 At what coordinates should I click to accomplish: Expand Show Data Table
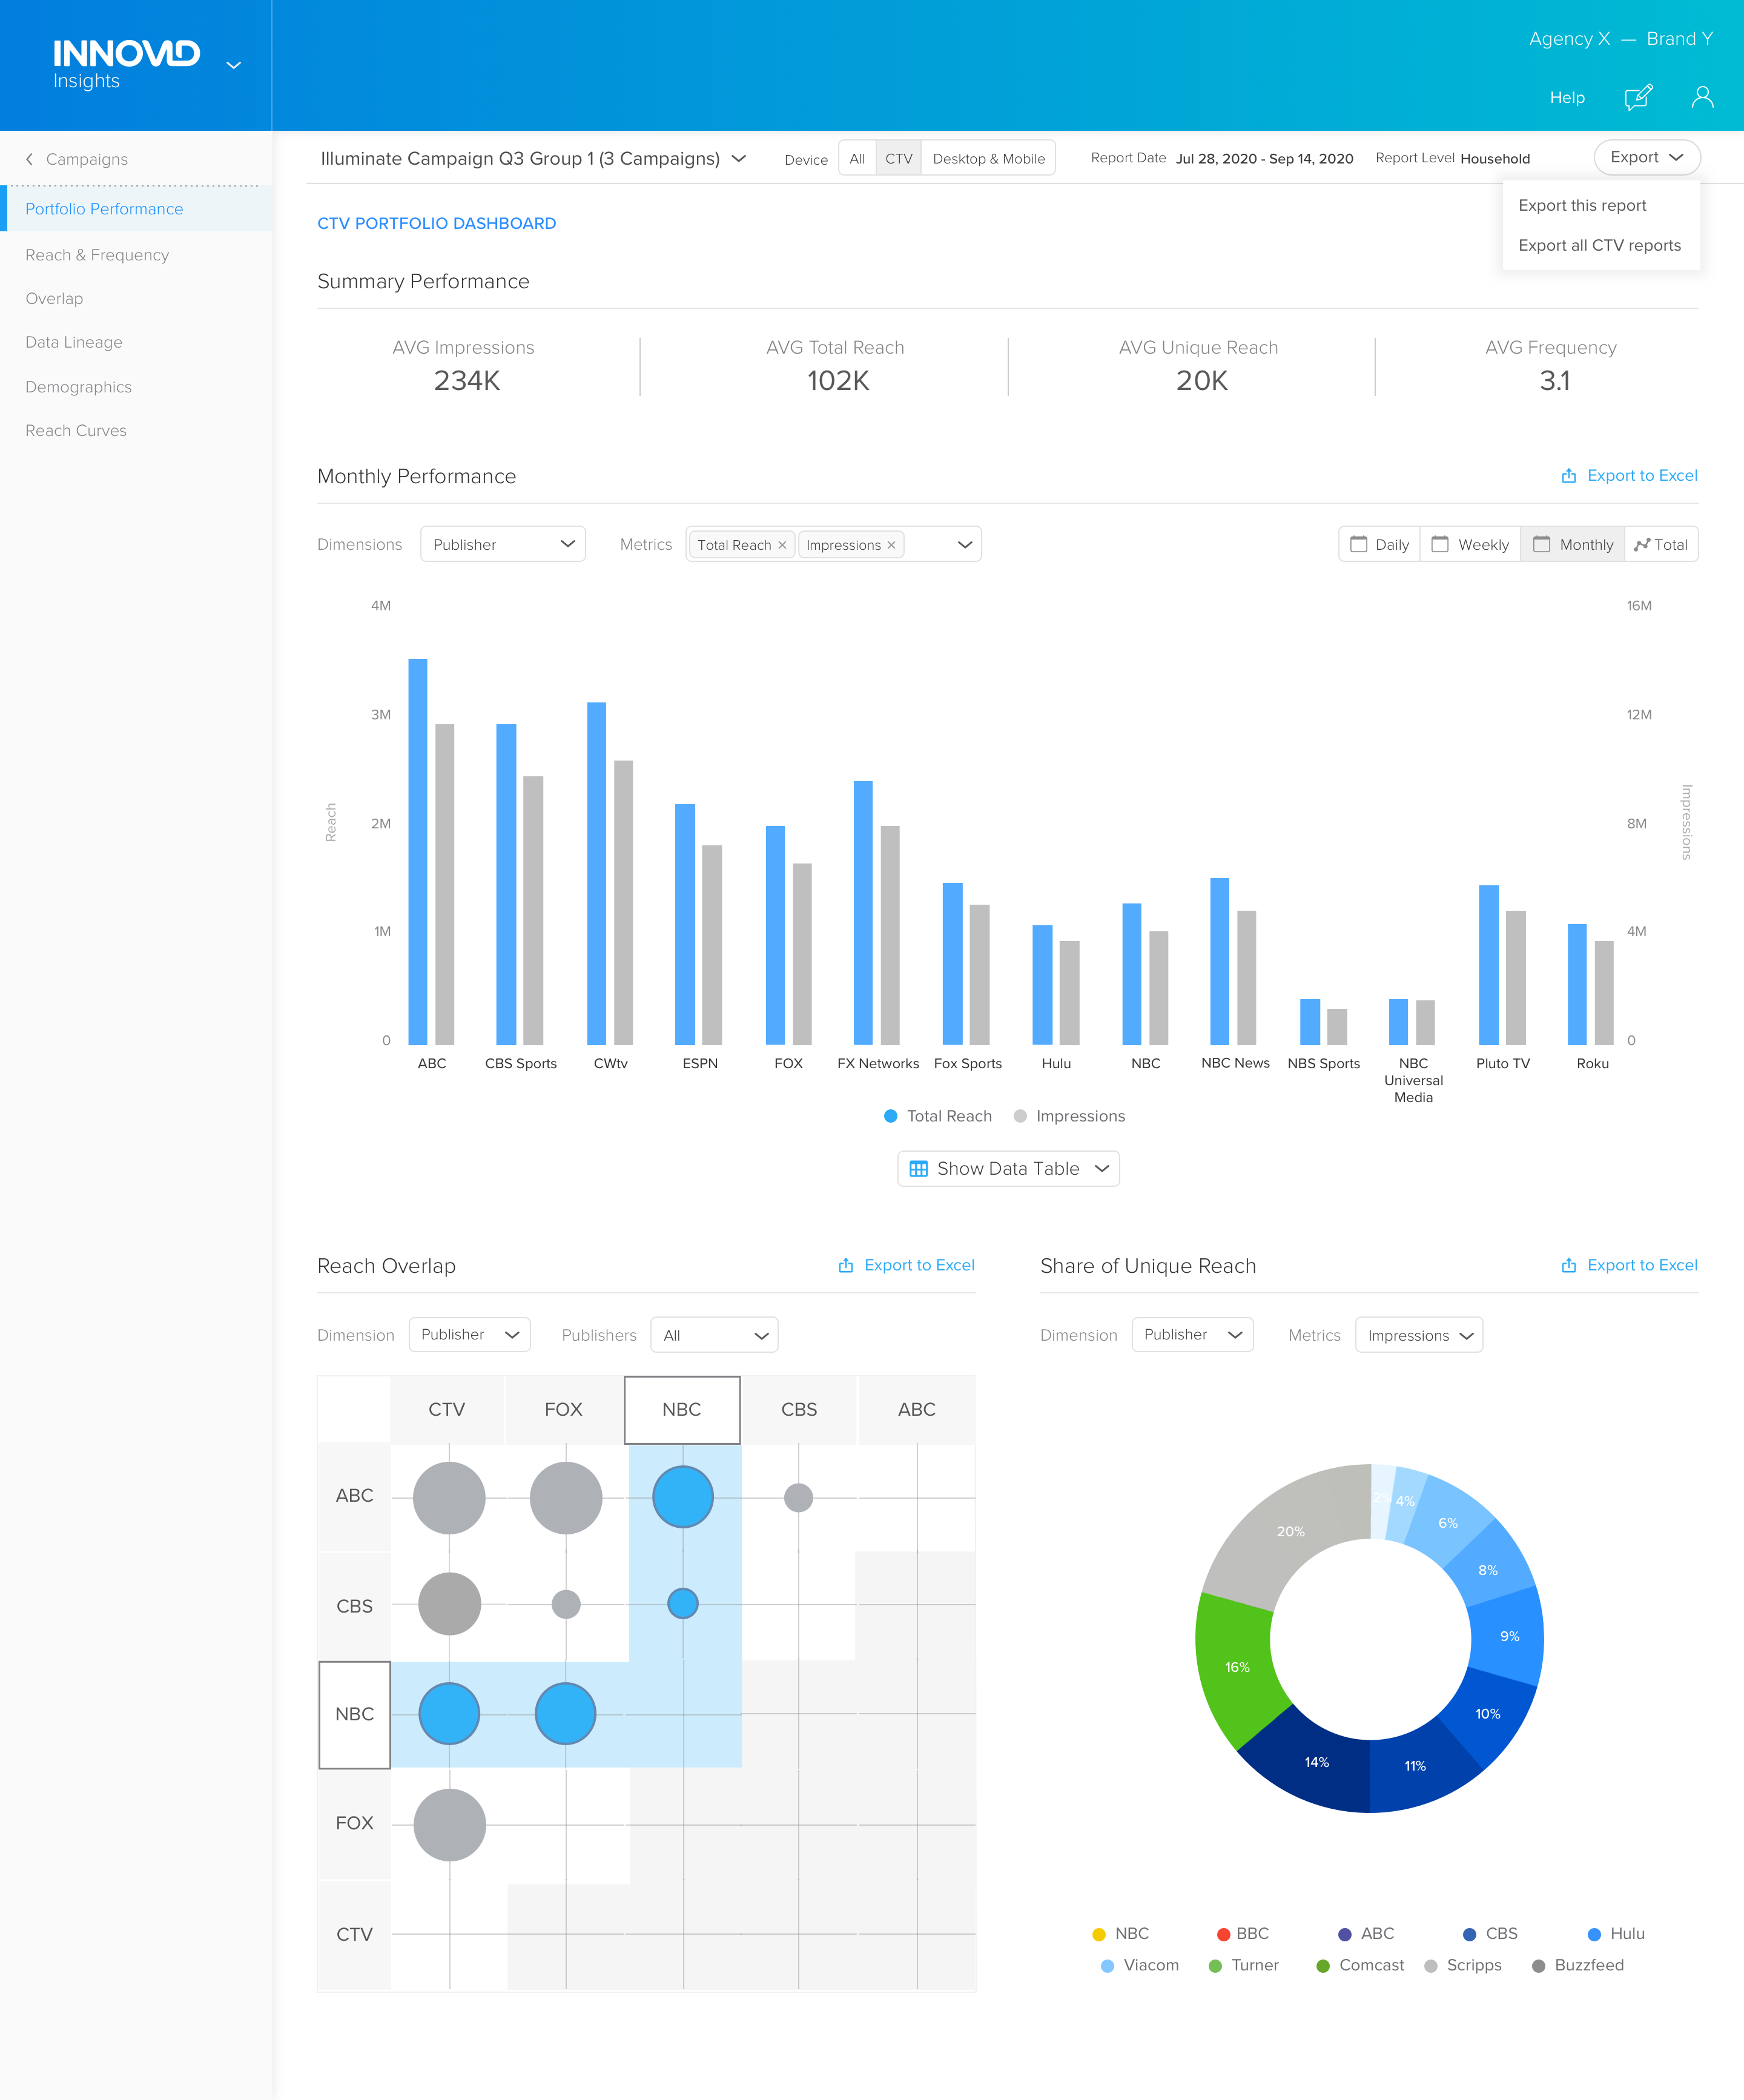tap(1008, 1168)
